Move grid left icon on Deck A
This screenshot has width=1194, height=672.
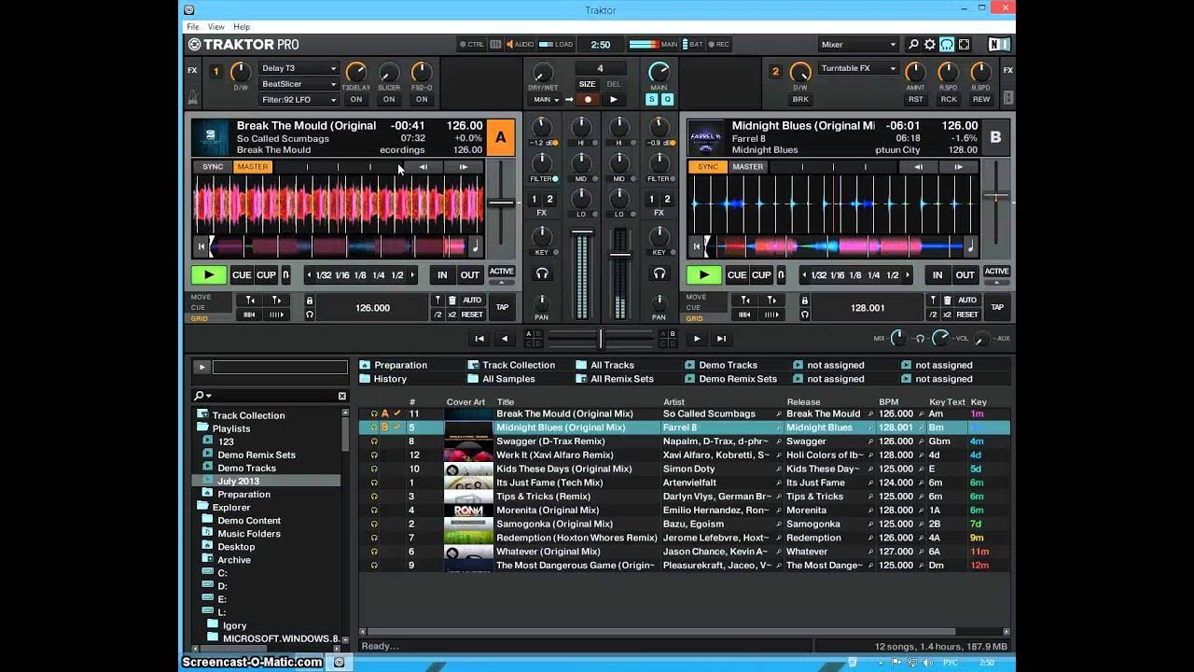(249, 301)
